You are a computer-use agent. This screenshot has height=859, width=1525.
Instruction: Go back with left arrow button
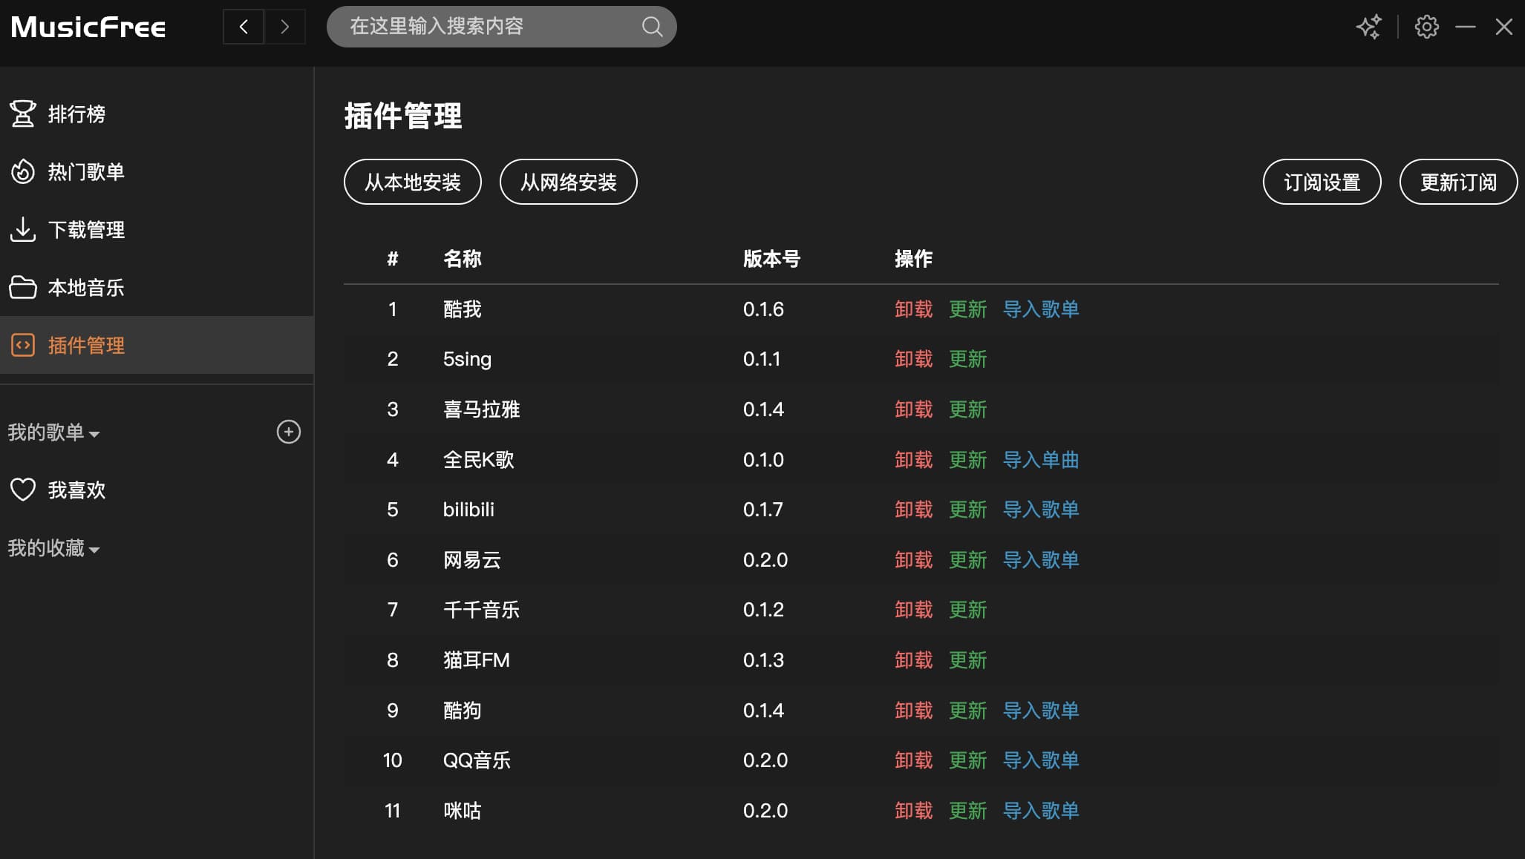244,27
